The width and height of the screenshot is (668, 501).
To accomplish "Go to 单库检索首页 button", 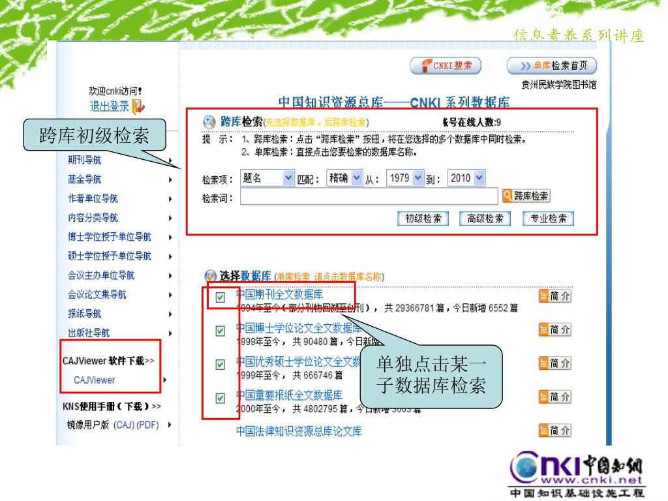I will coord(552,66).
